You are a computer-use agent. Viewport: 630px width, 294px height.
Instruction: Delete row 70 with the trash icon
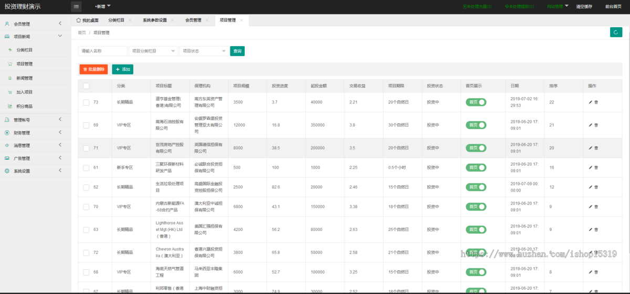[x=596, y=207]
